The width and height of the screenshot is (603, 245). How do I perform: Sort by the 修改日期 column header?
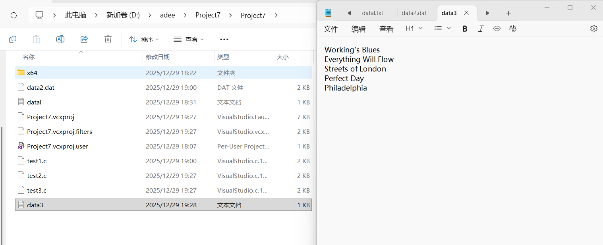pos(158,57)
